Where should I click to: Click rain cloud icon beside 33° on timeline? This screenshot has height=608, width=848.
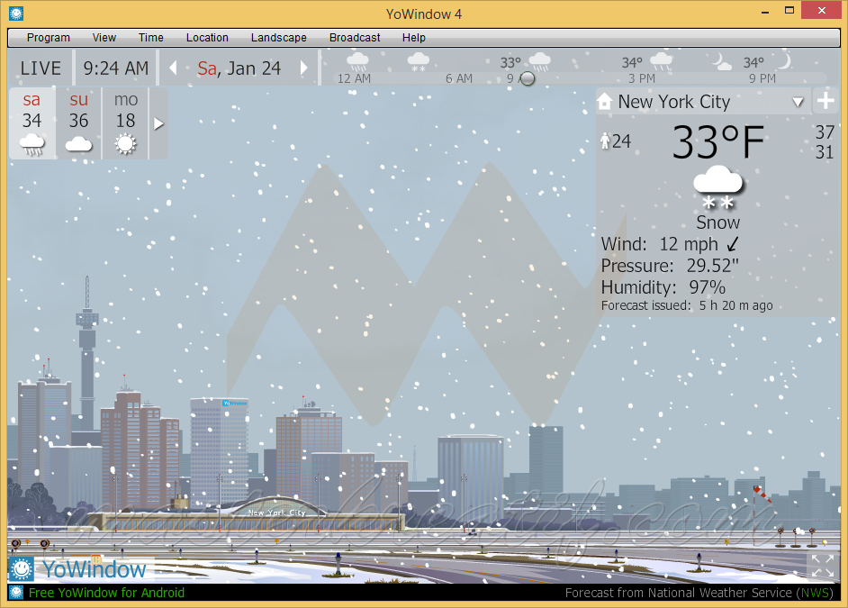pos(540,61)
